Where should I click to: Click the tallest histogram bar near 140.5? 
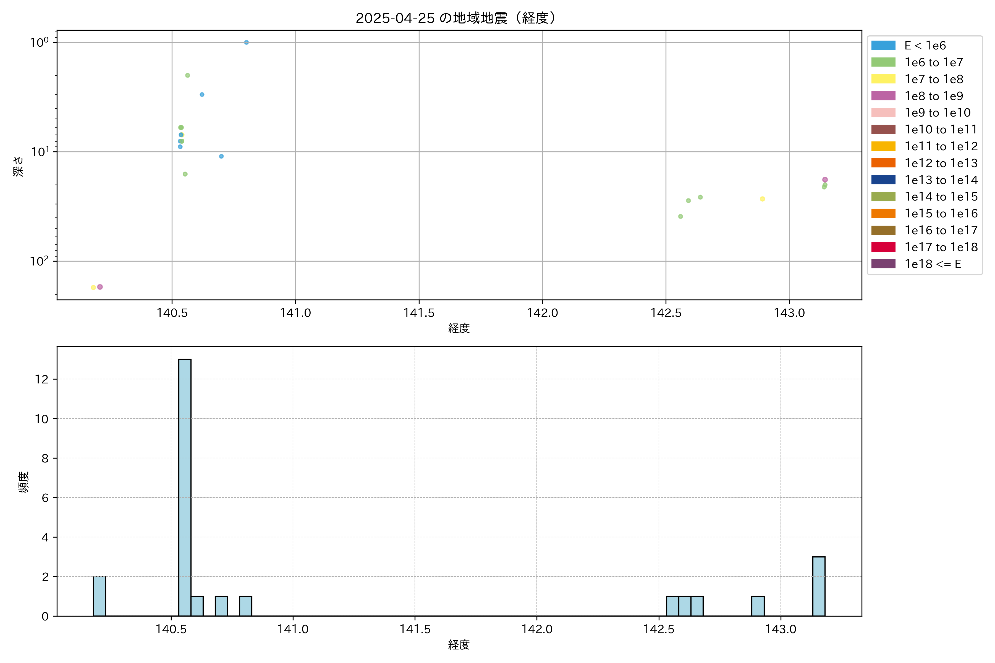click(184, 486)
